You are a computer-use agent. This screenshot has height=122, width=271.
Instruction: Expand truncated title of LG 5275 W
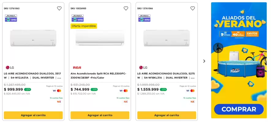tap(193, 78)
